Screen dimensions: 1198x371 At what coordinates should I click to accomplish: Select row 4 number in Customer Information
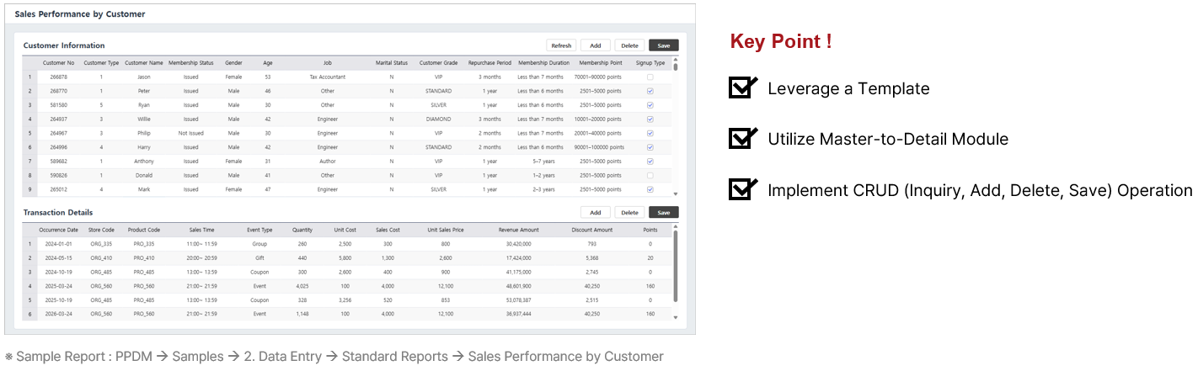(29, 119)
